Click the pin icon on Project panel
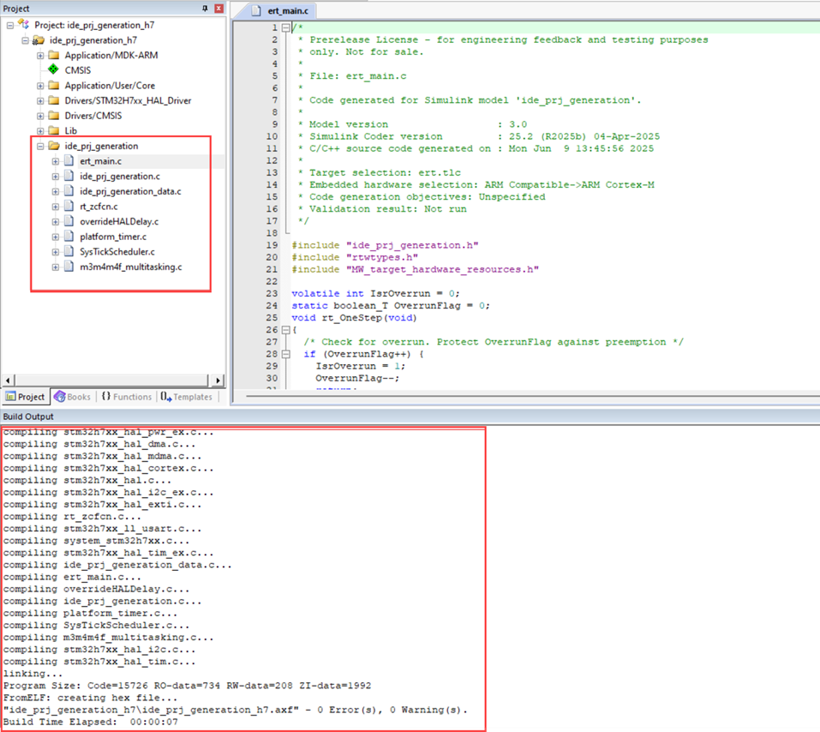 [204, 9]
